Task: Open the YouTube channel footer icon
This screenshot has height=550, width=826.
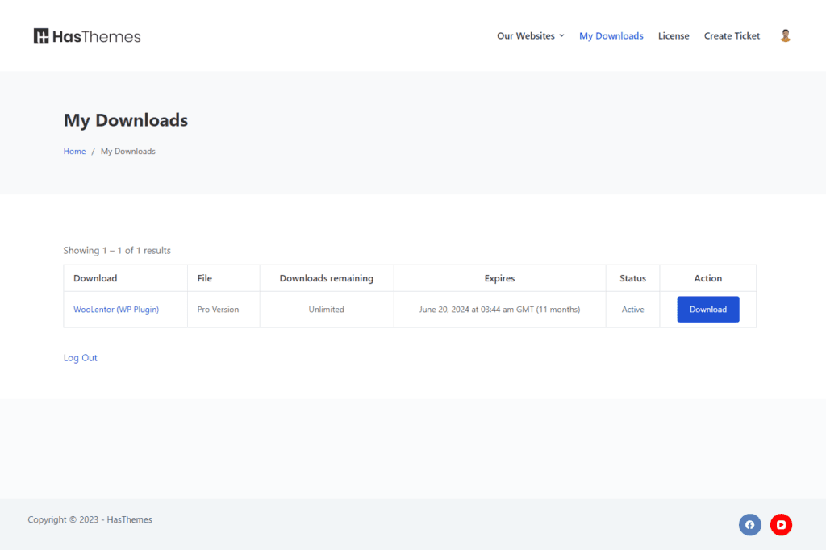Action: pos(781,525)
